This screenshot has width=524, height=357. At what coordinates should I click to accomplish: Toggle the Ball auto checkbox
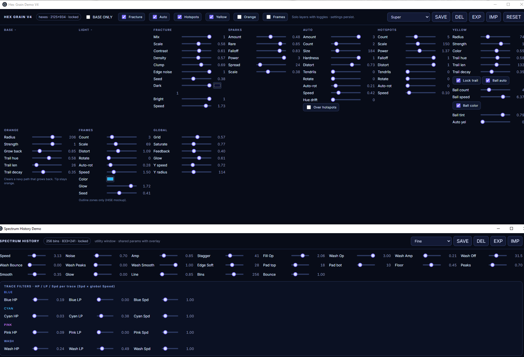[x=488, y=80]
